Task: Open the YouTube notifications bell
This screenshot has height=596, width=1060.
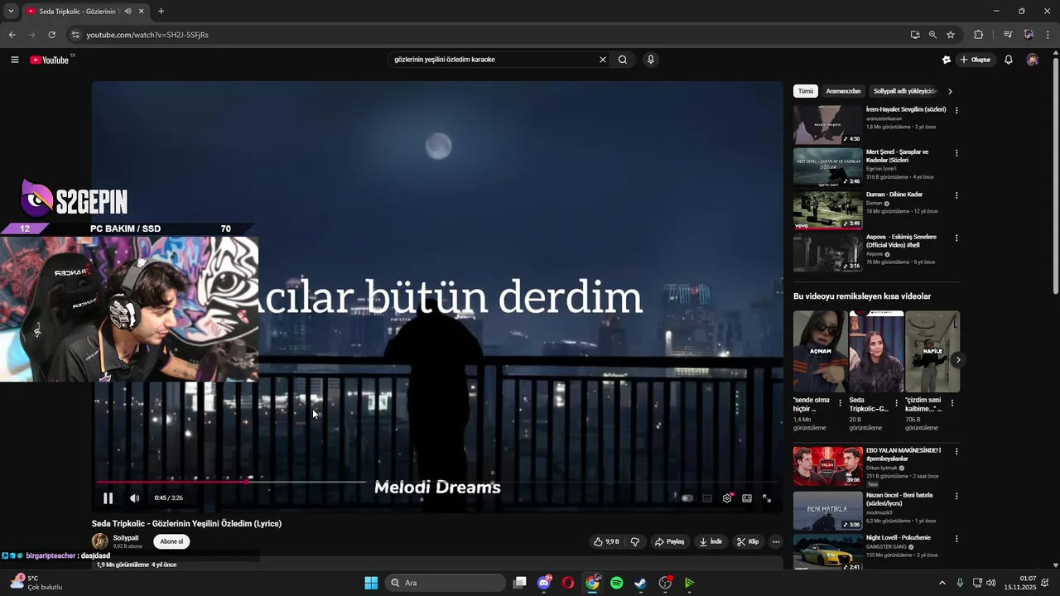Action: pyautogui.click(x=1009, y=60)
